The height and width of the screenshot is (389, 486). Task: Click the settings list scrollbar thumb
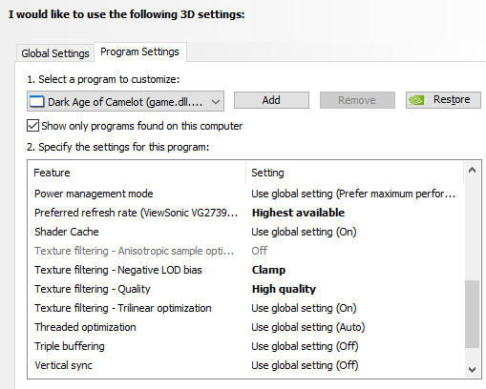[x=472, y=314]
